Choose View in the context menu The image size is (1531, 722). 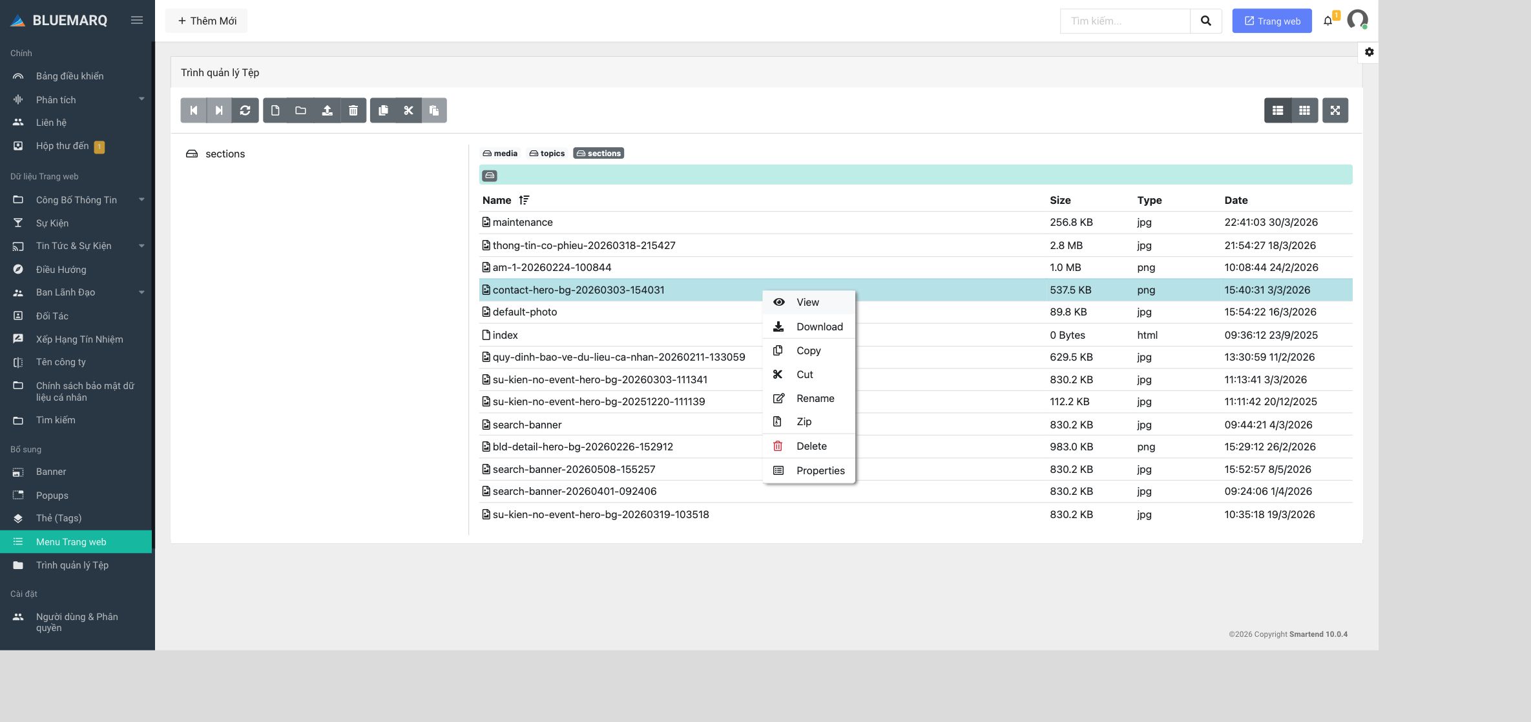point(809,302)
